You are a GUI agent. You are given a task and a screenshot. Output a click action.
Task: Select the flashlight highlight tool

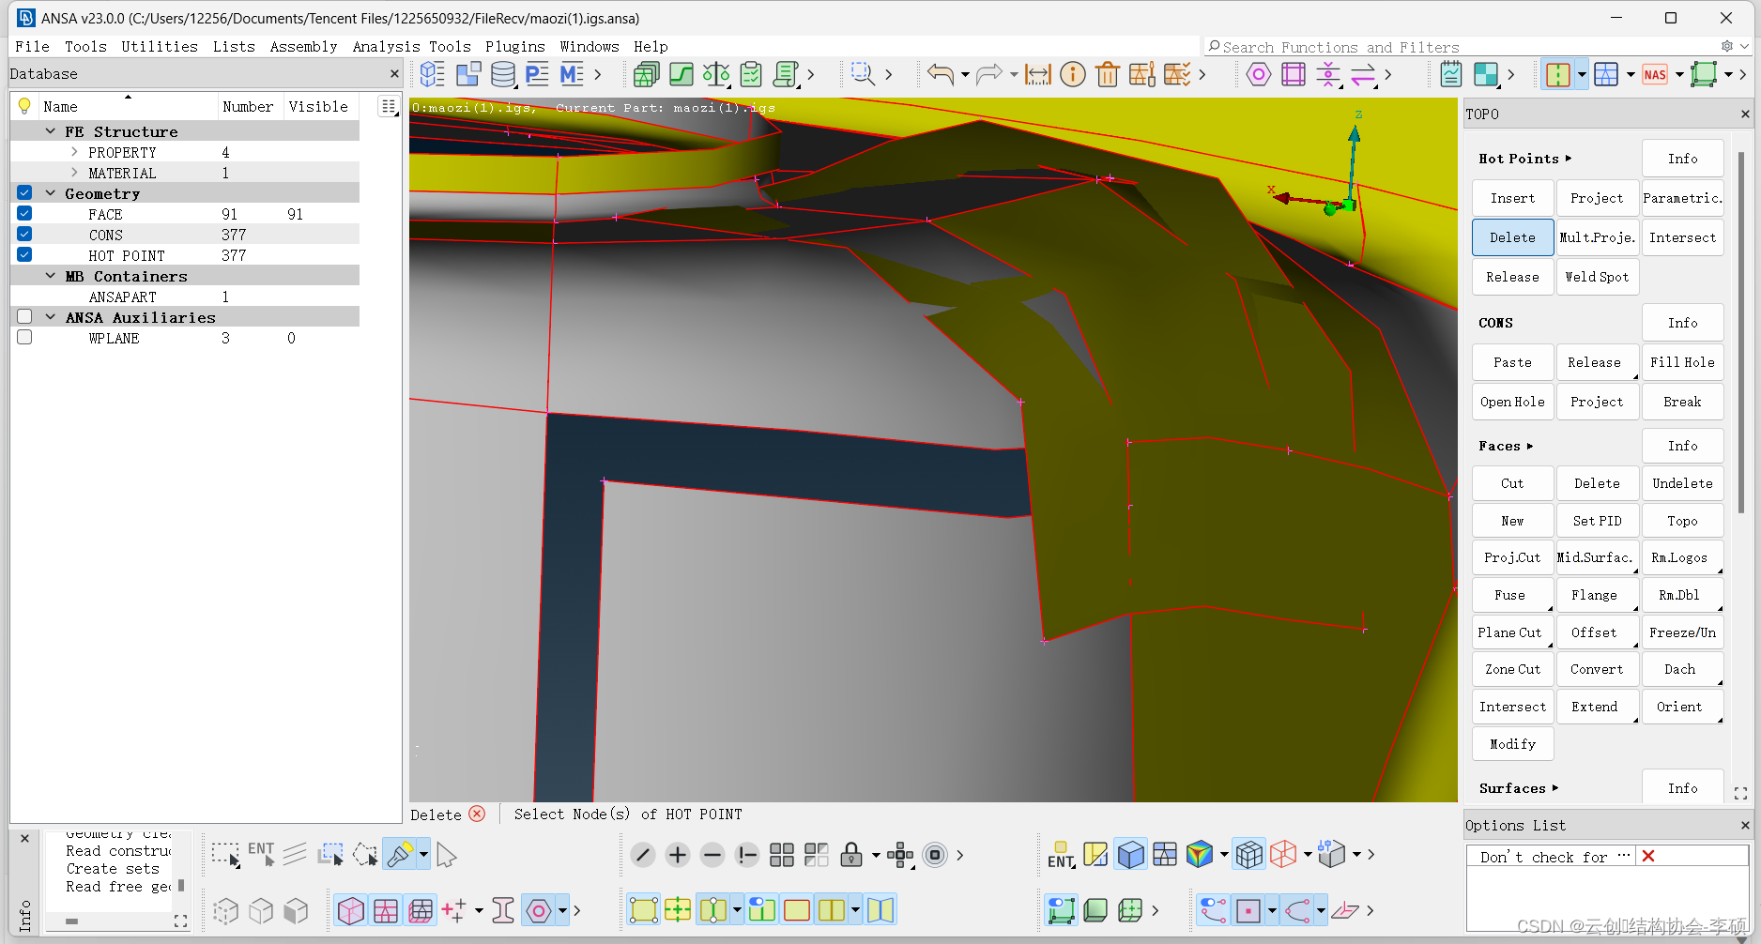399,855
